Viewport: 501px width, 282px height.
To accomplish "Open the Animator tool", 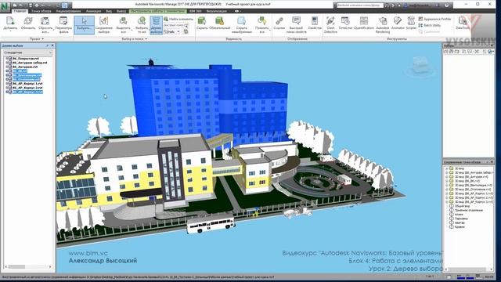I will (398, 23).
